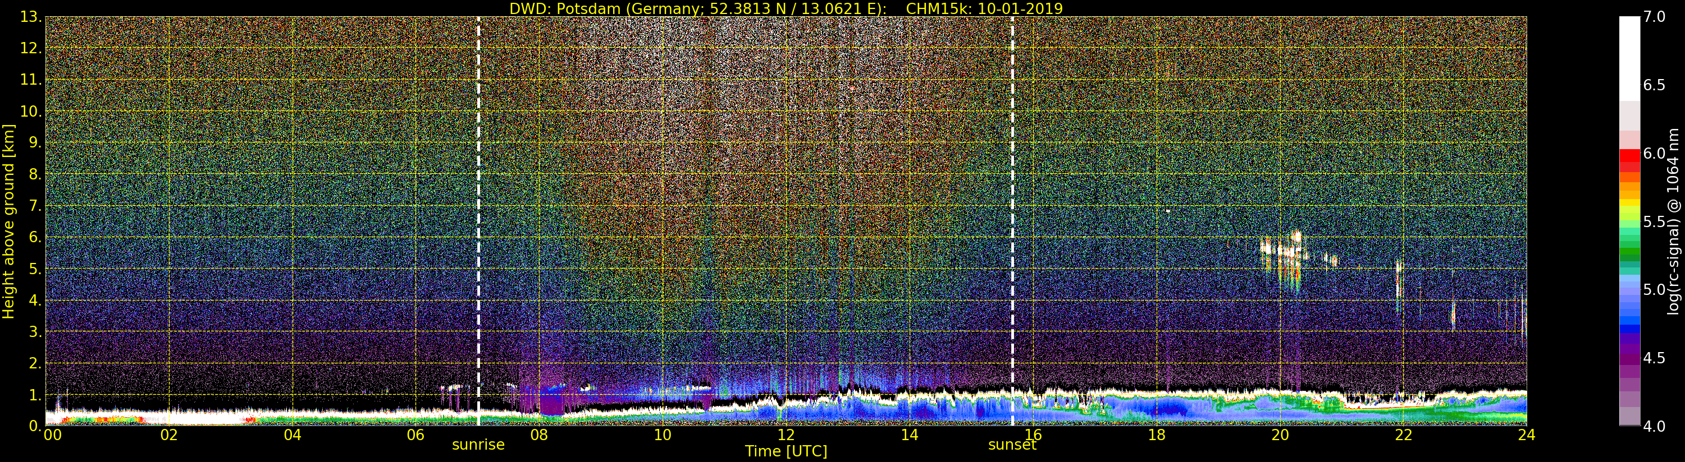Click the colorbar value "4.5"
Screen dimensions: 1685x462
click(1655, 358)
